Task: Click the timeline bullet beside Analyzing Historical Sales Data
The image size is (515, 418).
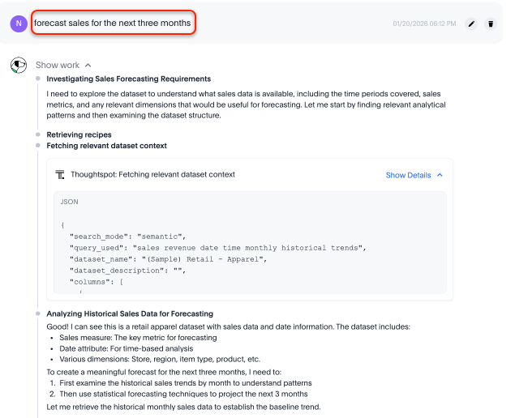Action: click(38, 313)
